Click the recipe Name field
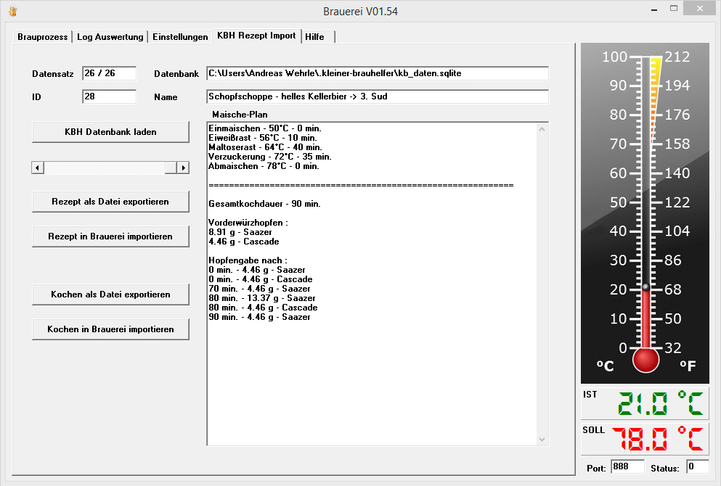The height and width of the screenshot is (486, 721). pos(377,96)
